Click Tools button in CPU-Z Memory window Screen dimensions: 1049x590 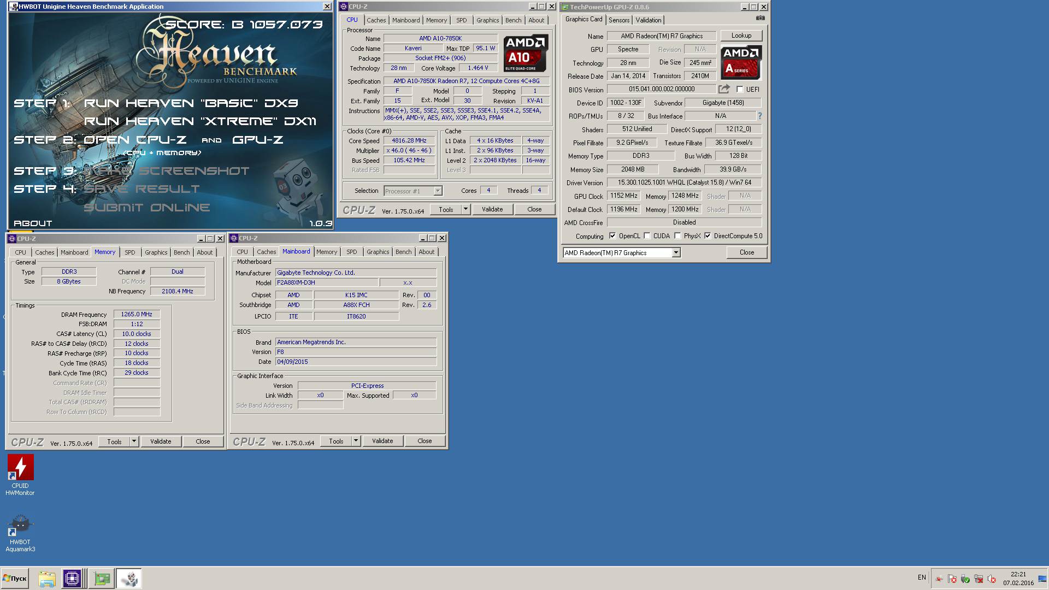point(114,441)
